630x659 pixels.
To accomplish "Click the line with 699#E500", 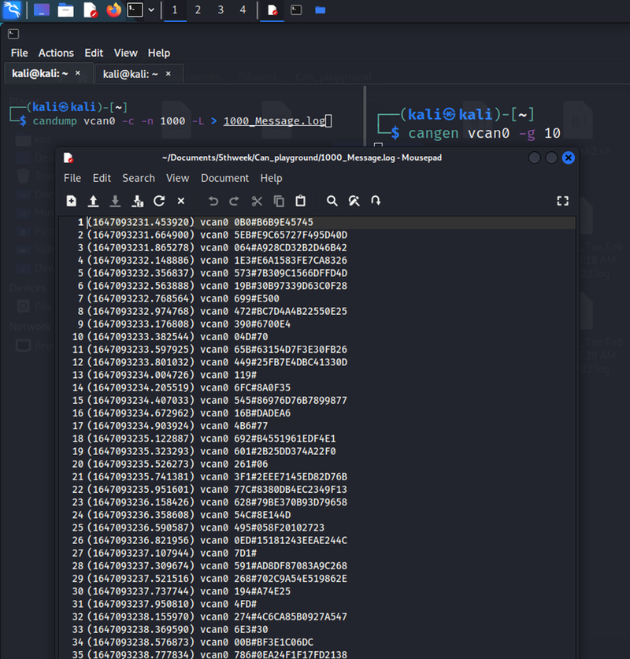I will click(317, 298).
